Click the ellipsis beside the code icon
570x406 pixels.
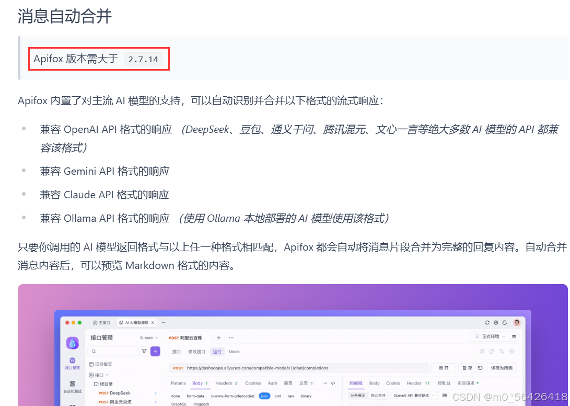[x=325, y=383]
